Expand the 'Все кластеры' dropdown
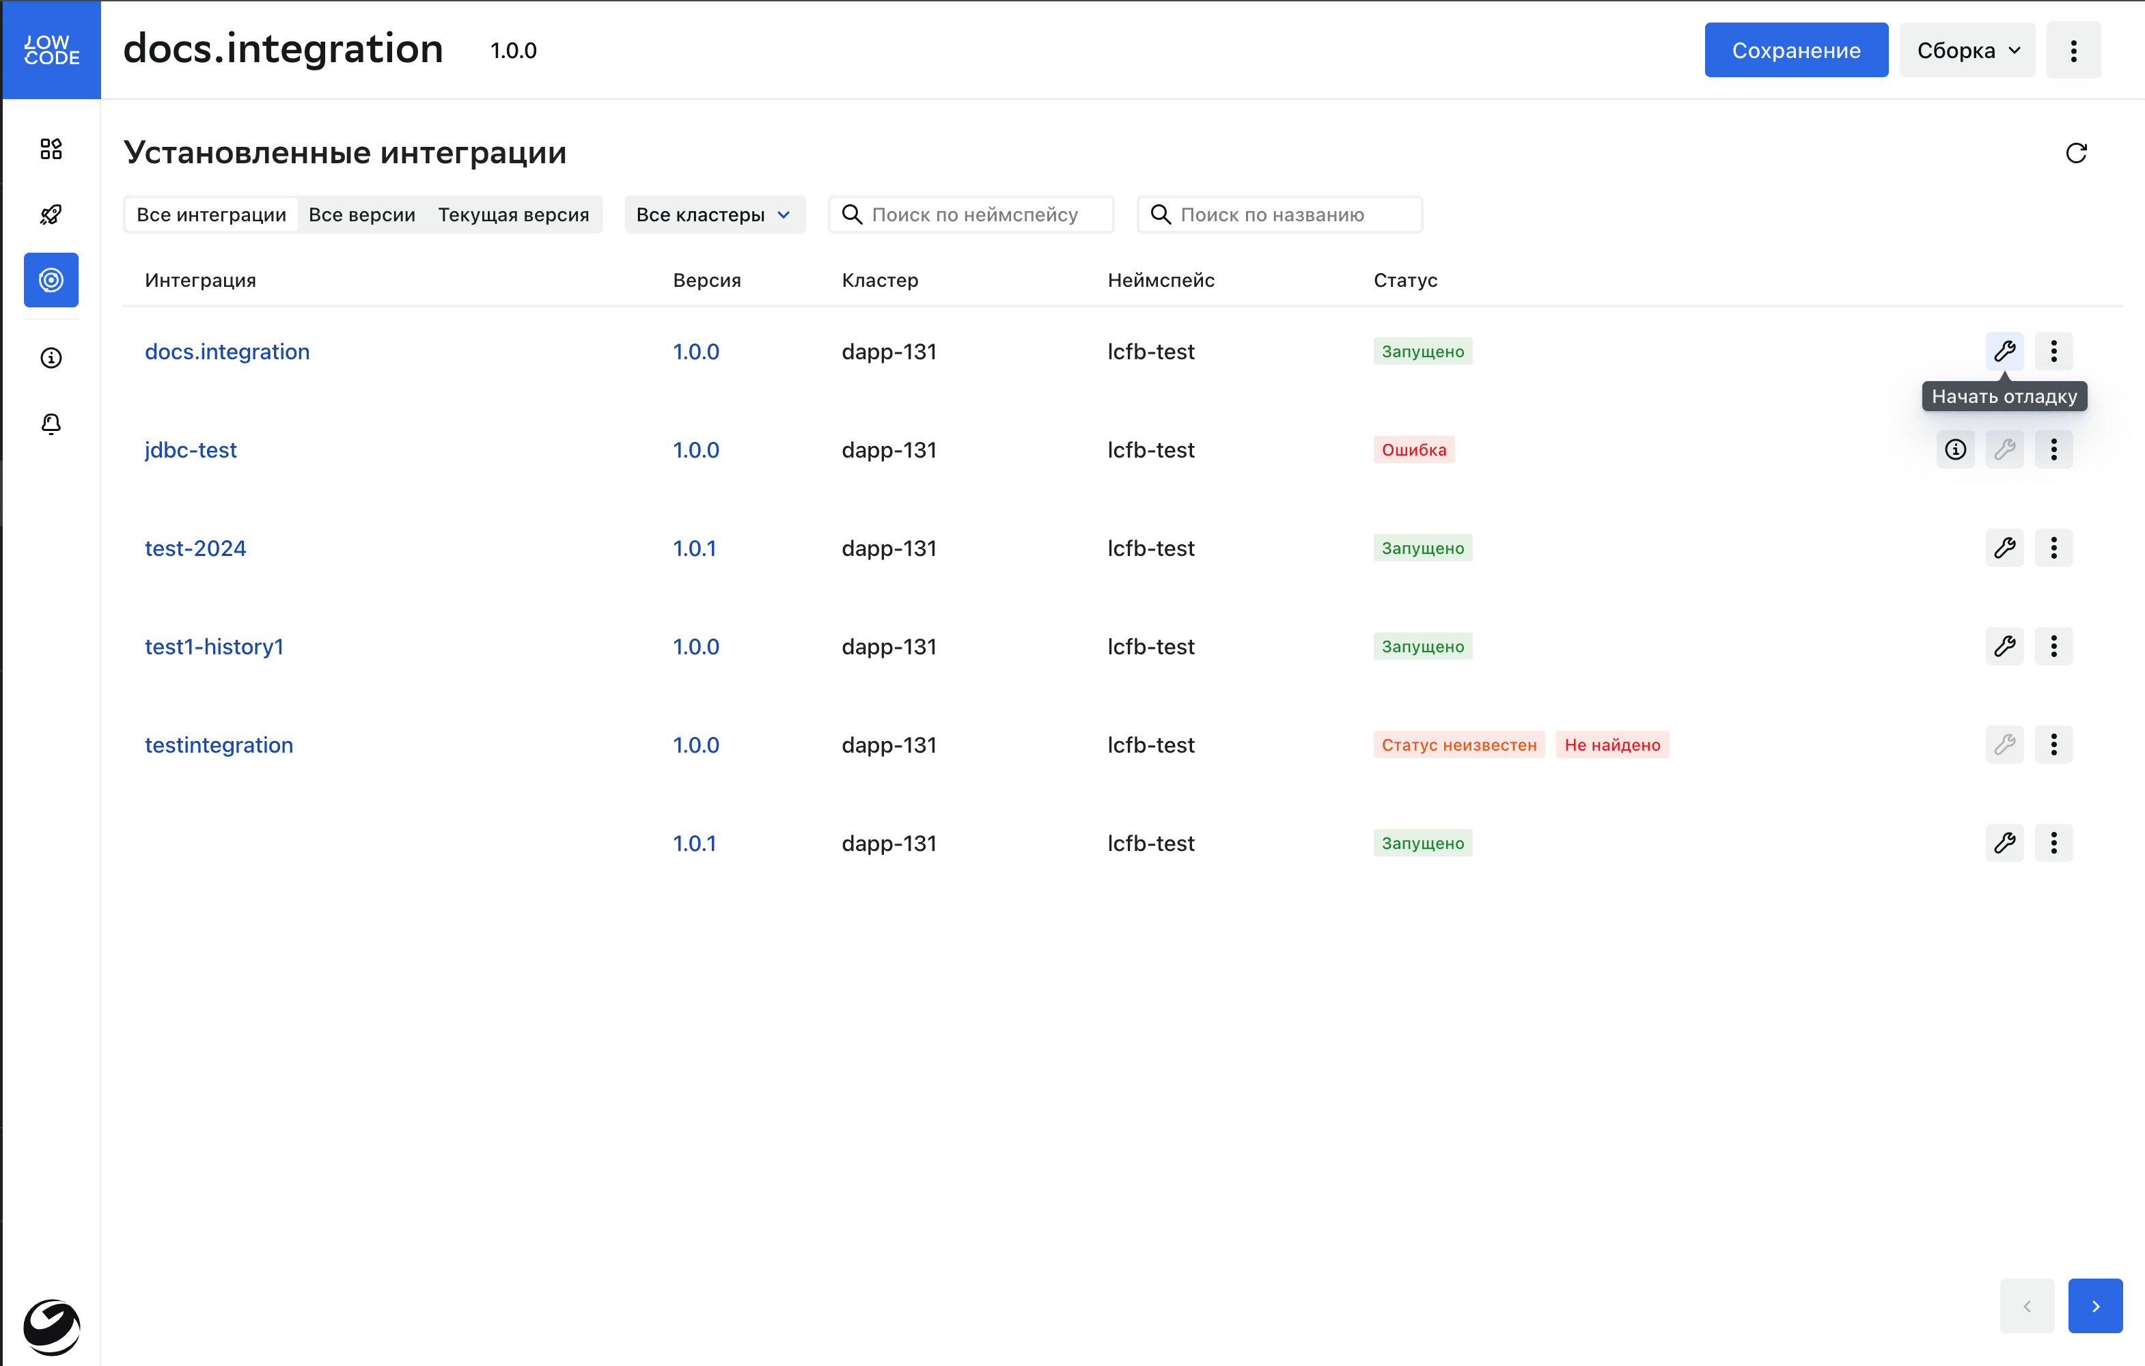 click(x=715, y=214)
